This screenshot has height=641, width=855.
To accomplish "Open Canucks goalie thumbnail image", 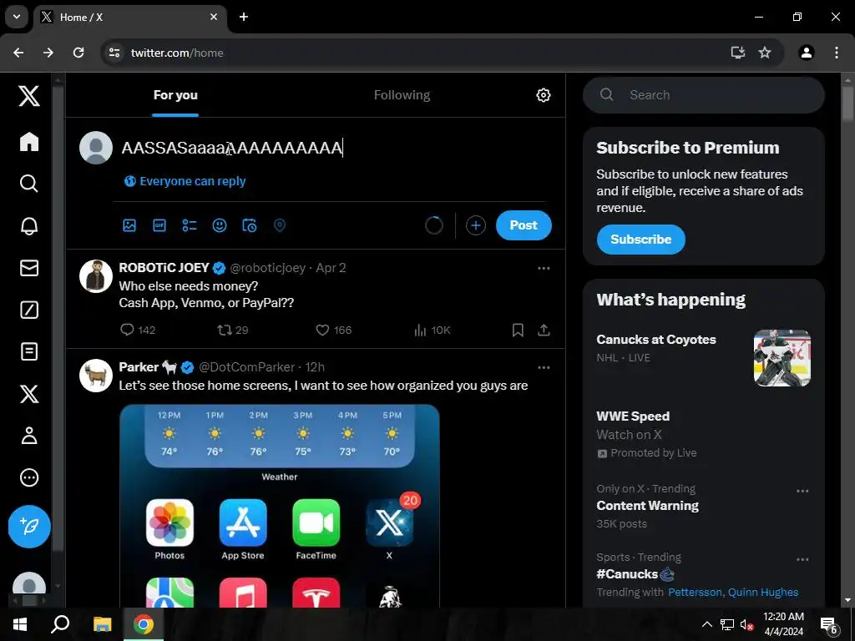I will click(x=782, y=358).
